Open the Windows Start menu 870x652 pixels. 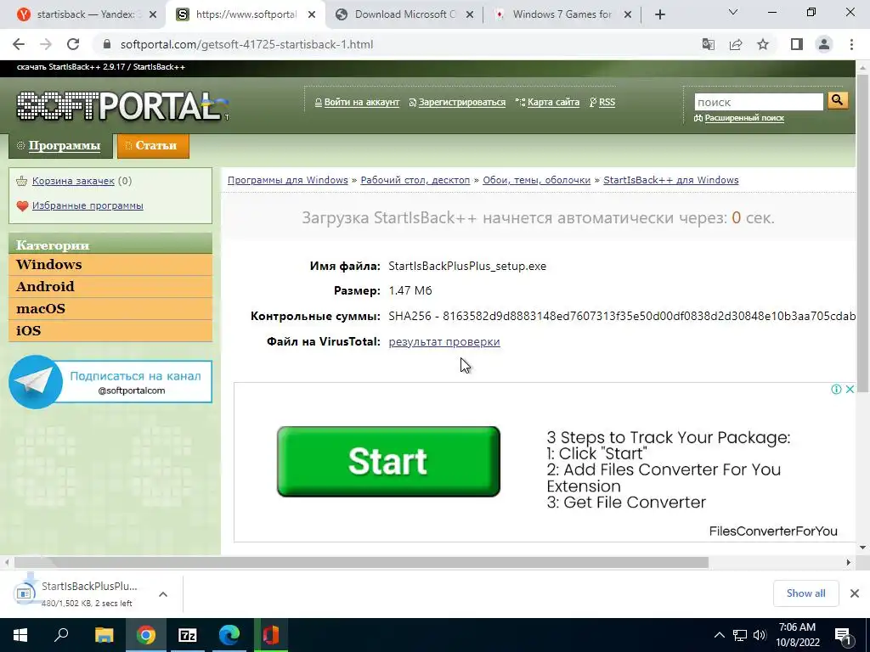click(20, 635)
